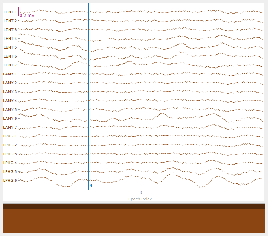This screenshot has width=268, height=236.
Task: Click the green-outlined bar above the overview
Action: click(x=134, y=206)
